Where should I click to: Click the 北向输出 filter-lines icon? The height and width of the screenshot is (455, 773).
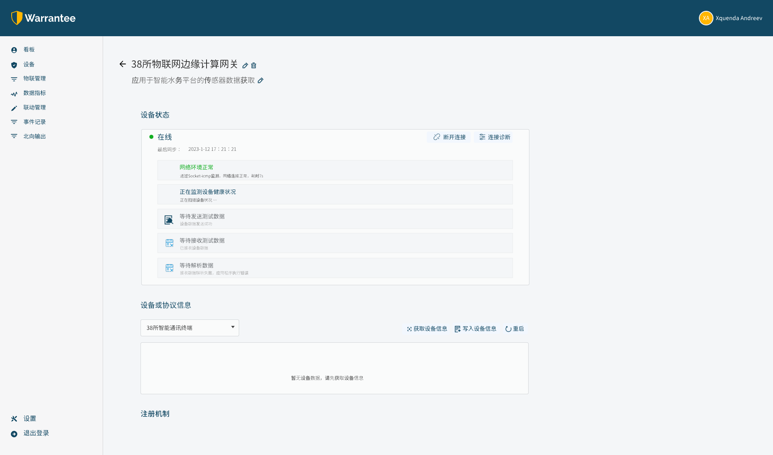(14, 136)
